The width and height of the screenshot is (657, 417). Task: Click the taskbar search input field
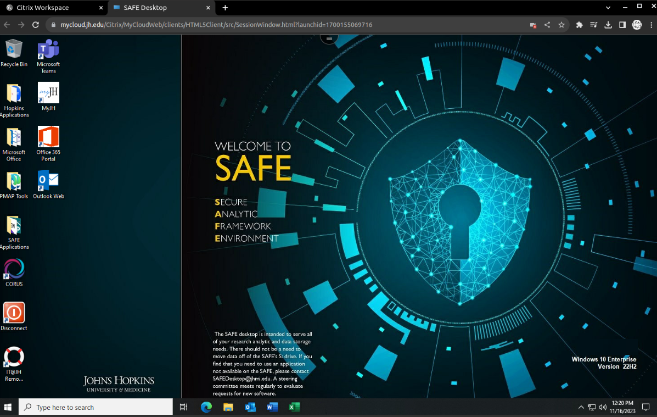pos(96,407)
